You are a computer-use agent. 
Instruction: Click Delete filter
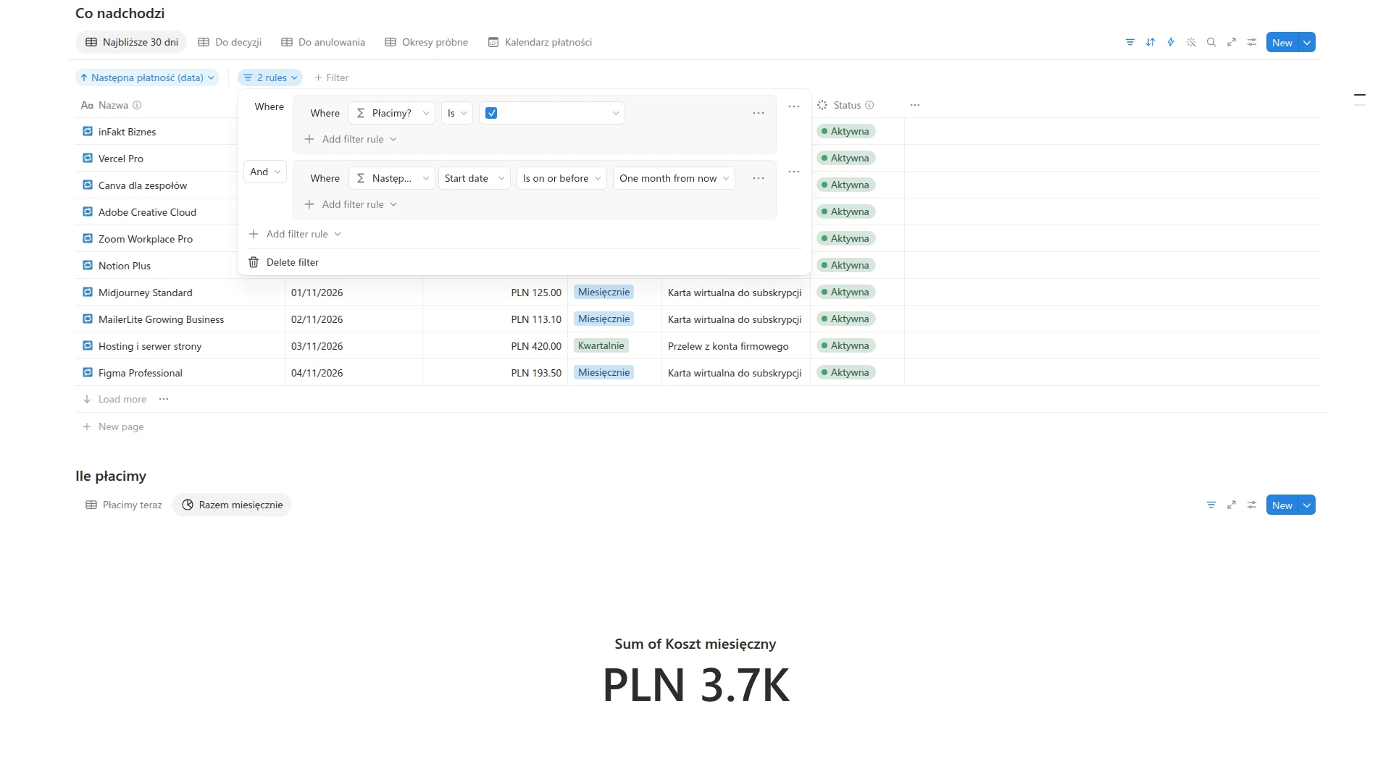tap(293, 262)
